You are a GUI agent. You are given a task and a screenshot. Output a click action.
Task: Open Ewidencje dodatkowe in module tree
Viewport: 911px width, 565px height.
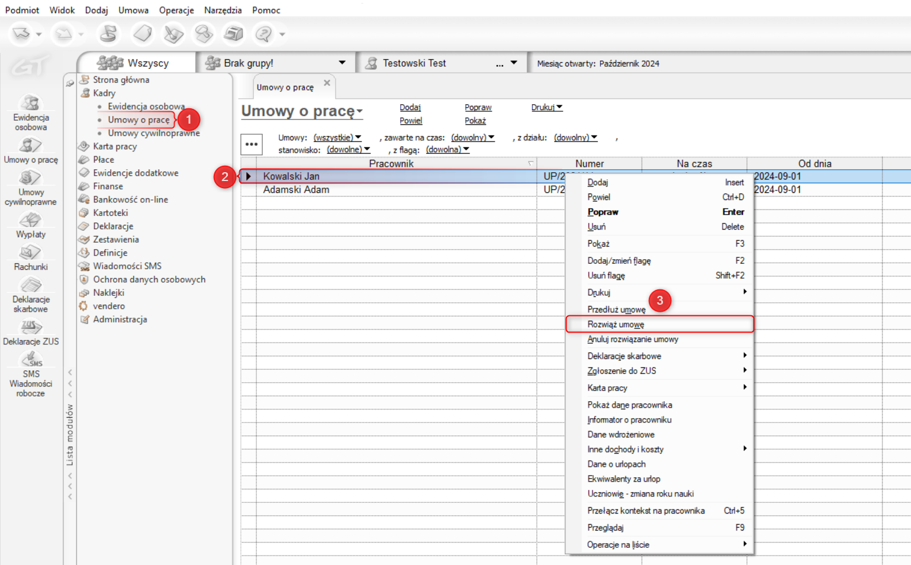point(136,173)
